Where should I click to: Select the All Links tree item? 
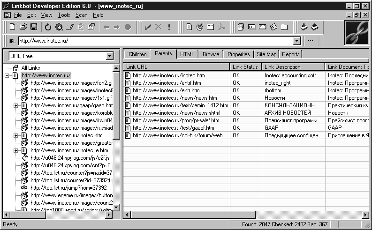[x=30, y=68]
